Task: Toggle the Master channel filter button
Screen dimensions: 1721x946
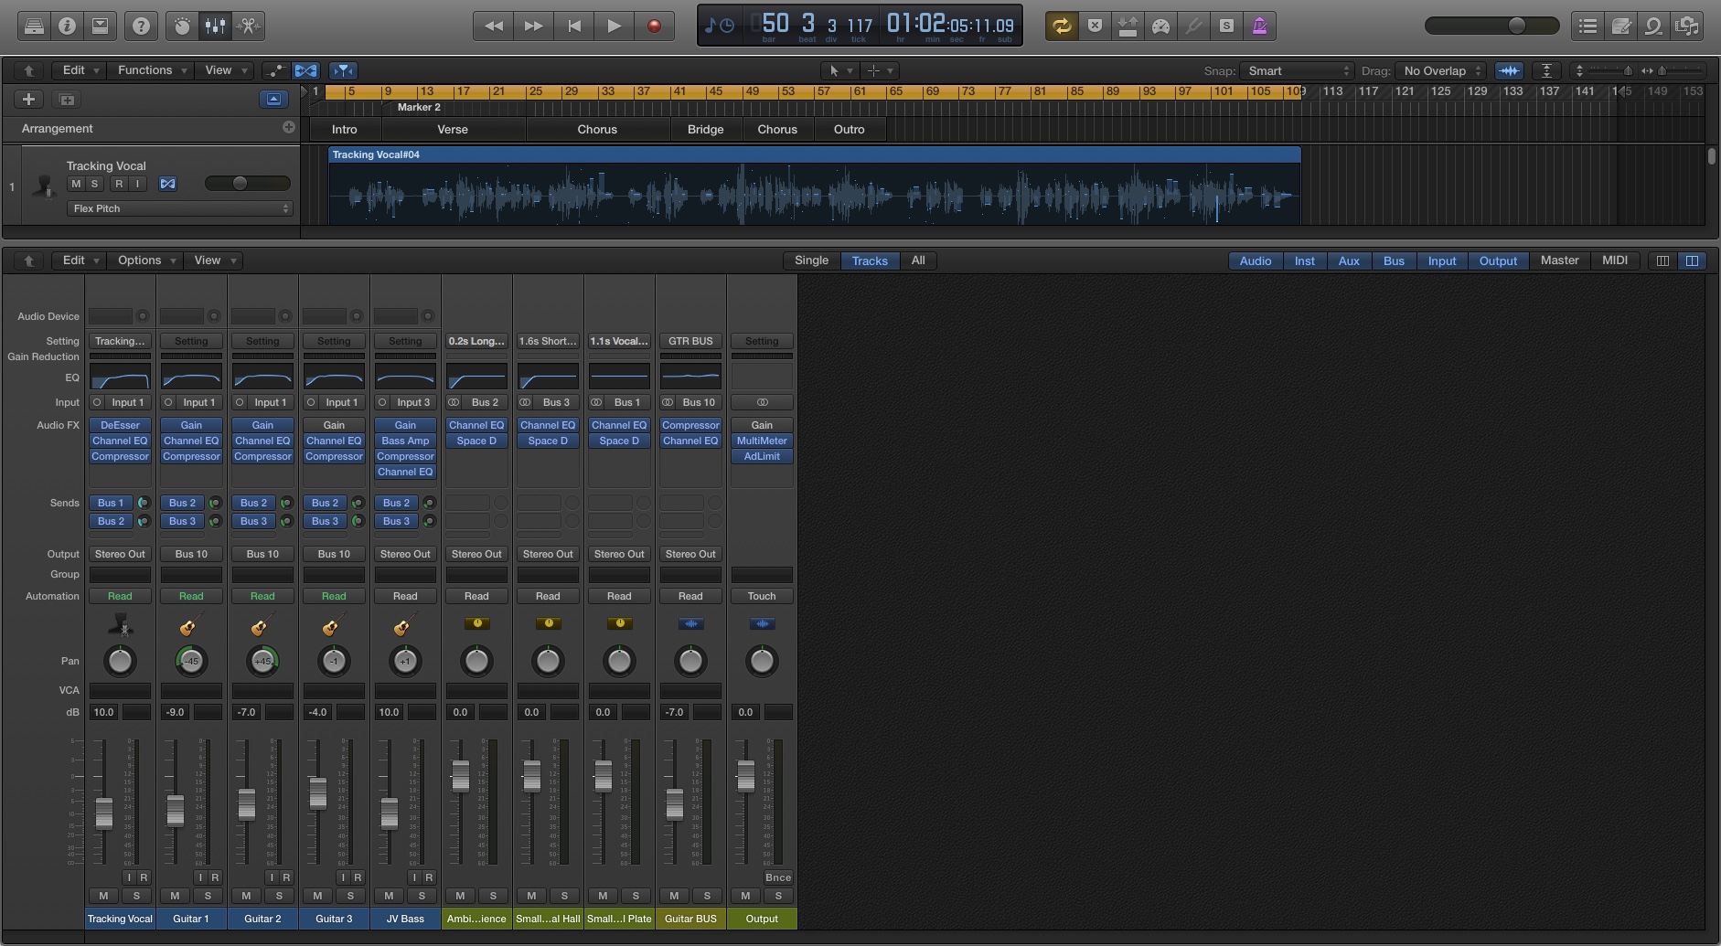Action: click(1559, 260)
